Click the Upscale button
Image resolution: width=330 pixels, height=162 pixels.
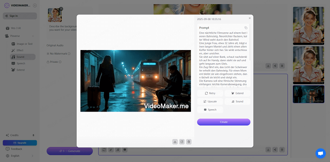pyautogui.click(x=210, y=102)
